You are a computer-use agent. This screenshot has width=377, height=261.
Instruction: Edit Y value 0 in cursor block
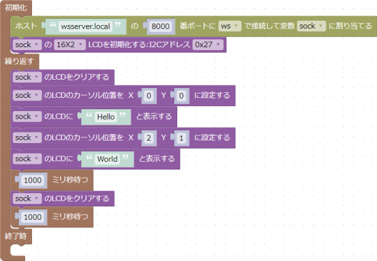coord(182,96)
